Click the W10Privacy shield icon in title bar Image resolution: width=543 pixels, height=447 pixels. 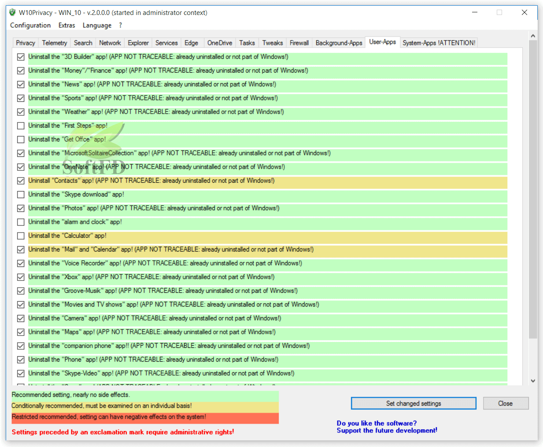(x=12, y=12)
